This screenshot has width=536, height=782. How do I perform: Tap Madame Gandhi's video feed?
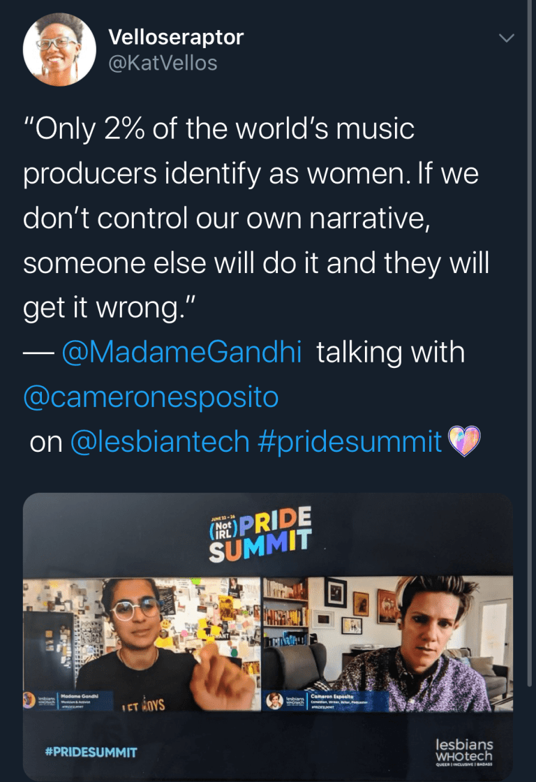[142, 635]
